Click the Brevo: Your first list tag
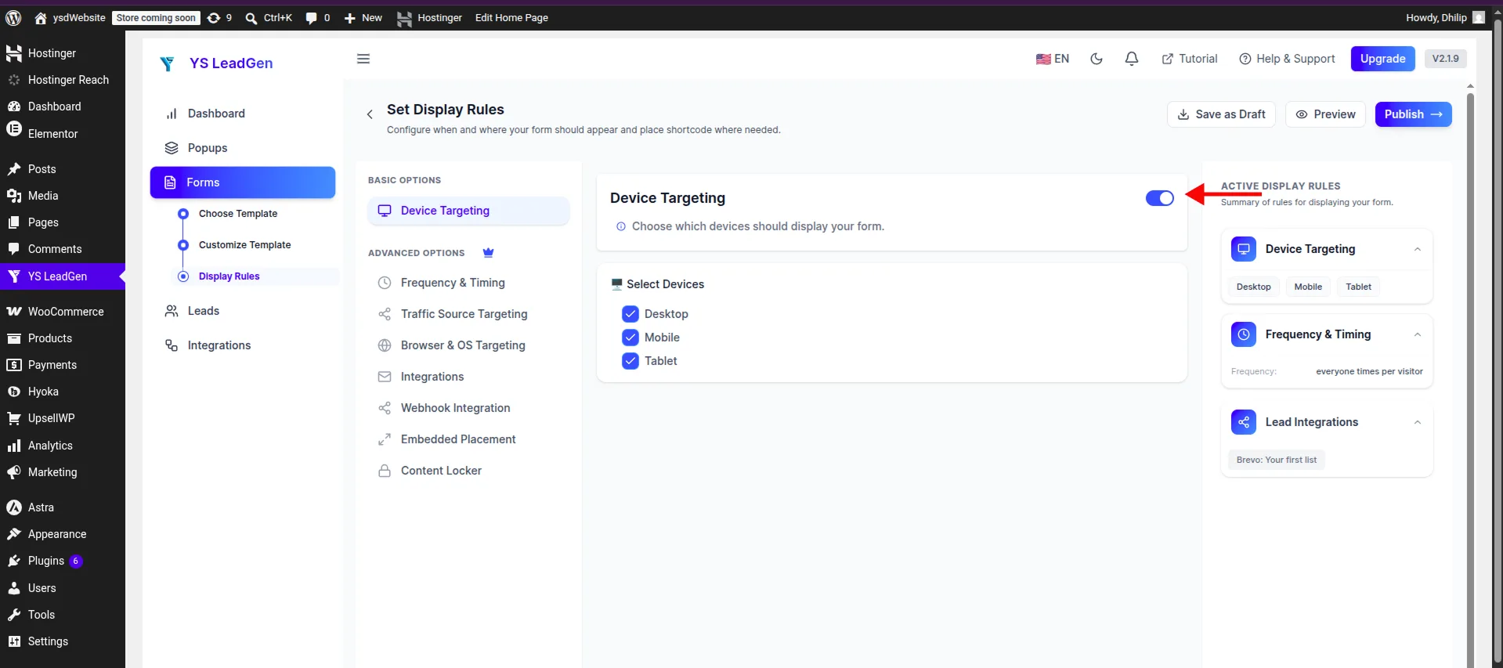The width and height of the screenshot is (1503, 668). [x=1277, y=460]
